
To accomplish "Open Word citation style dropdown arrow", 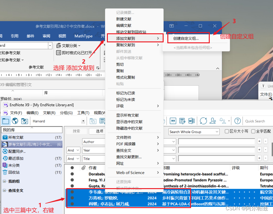I will click(x=50, y=45).
